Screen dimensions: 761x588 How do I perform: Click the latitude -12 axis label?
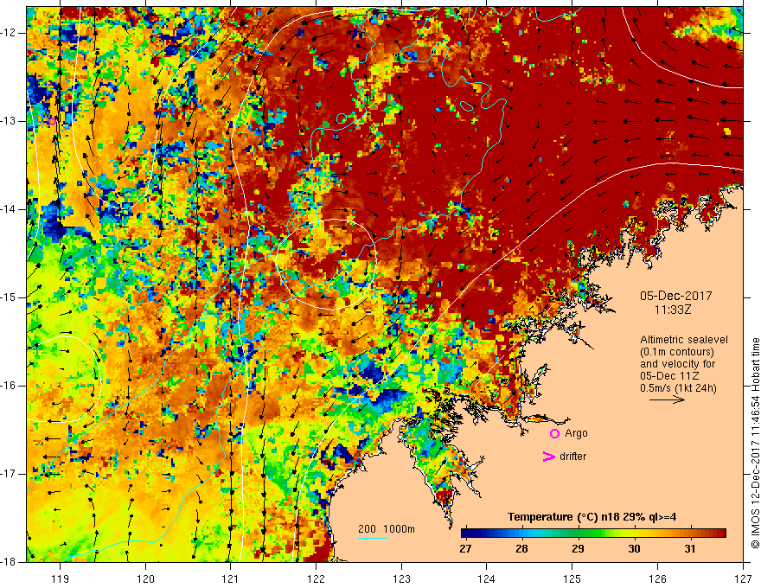[x=10, y=33]
